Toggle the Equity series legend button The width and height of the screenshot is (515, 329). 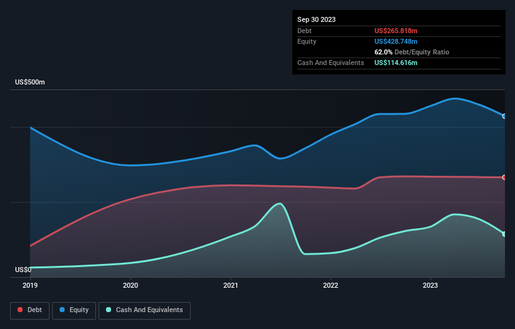(74, 310)
